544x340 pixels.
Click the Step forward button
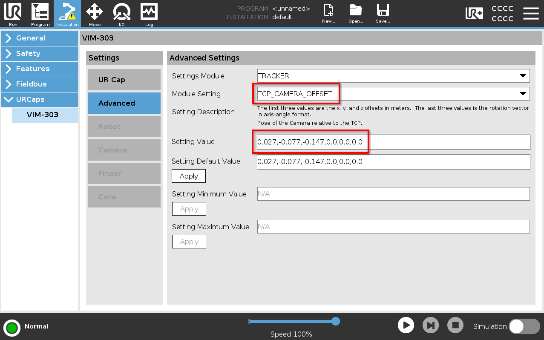click(x=431, y=326)
